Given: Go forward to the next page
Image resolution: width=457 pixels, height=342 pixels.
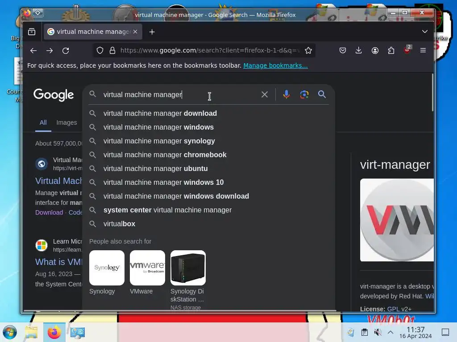Looking at the screenshot, I should 50,51.
